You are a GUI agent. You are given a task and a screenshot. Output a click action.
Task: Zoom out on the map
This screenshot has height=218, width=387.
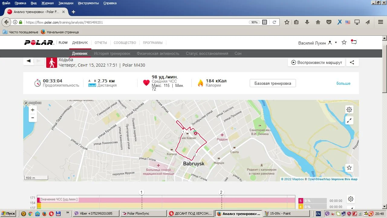click(x=33, y=118)
